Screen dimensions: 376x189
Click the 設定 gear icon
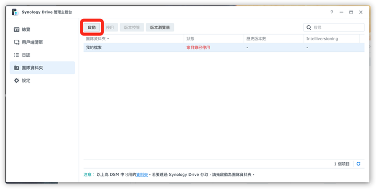(16, 81)
